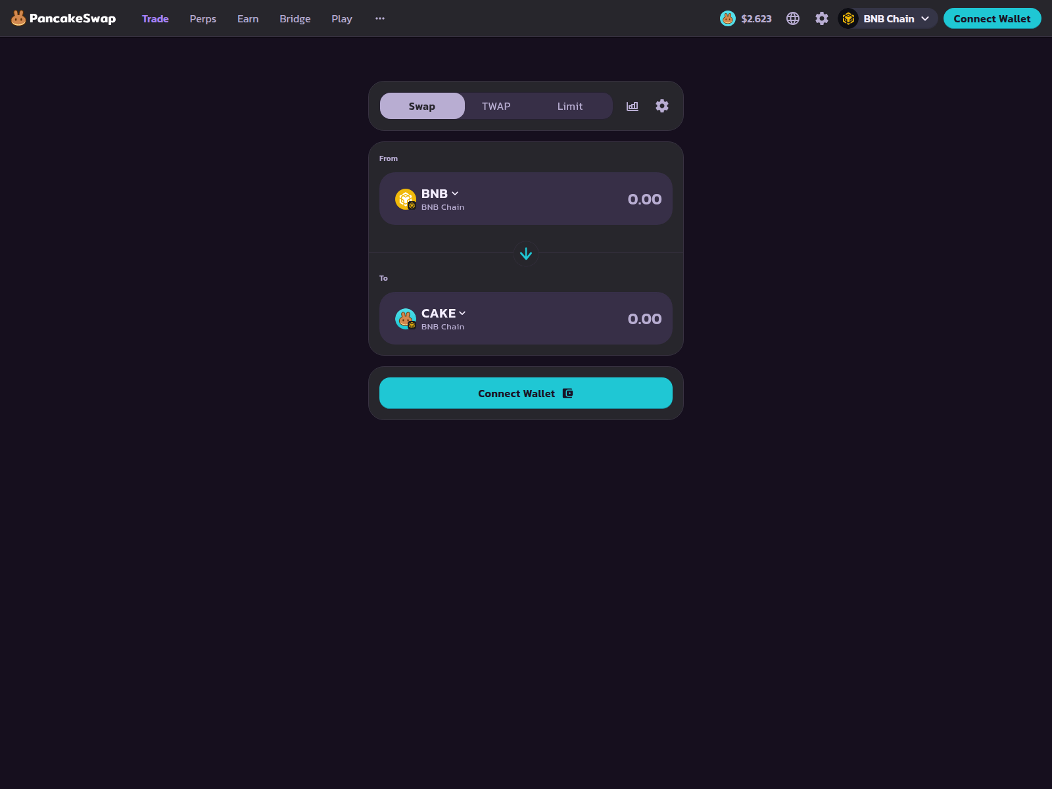Screen dimensions: 1052x789
Task: Open swap settings gear icon
Action: tap(662, 106)
